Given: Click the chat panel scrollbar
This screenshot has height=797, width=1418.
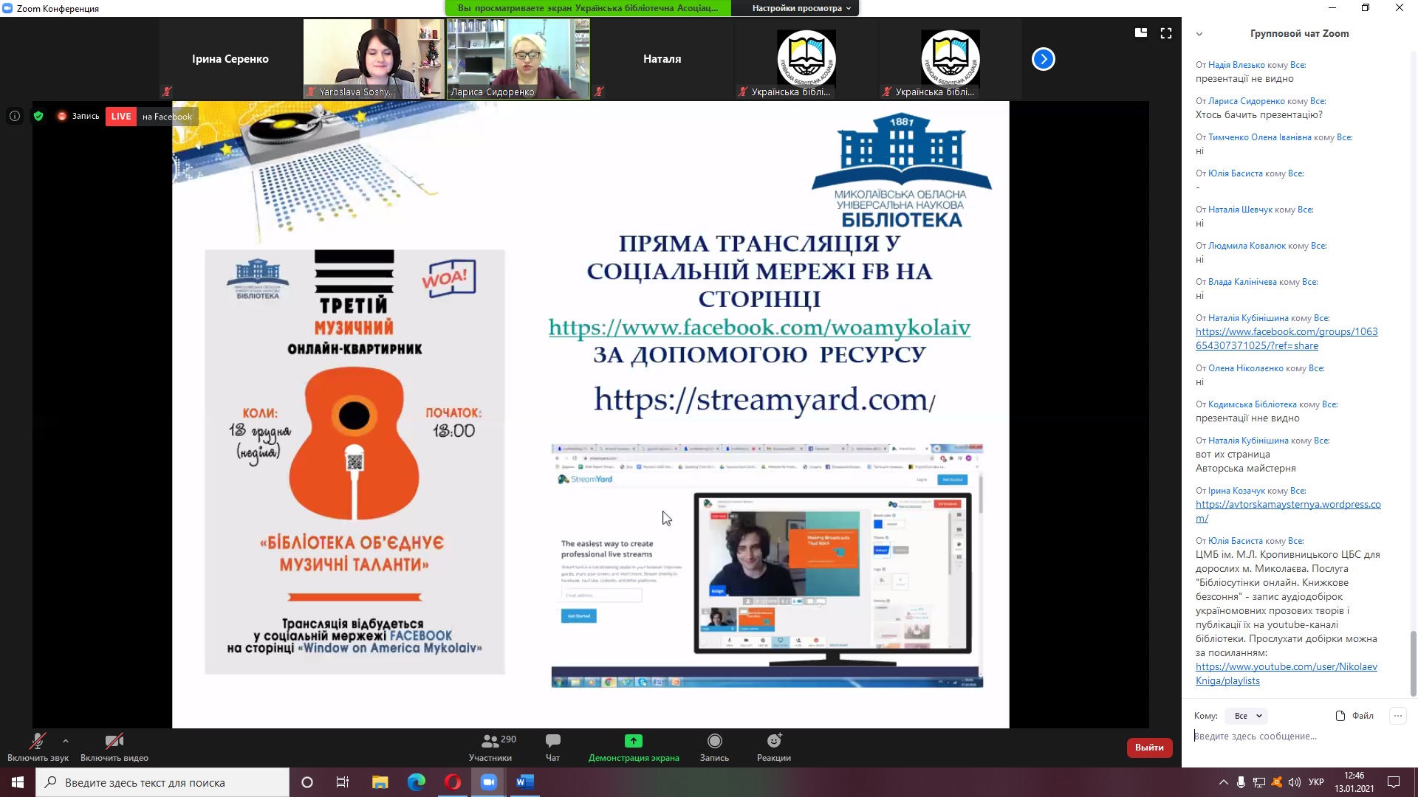Looking at the screenshot, I should (1414, 663).
